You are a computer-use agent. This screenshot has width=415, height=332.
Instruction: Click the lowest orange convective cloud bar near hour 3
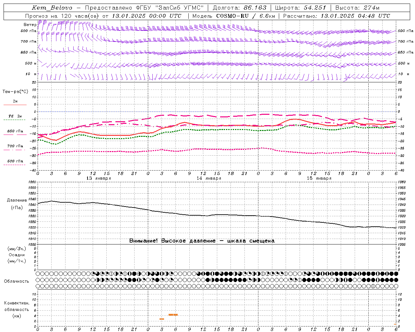(162, 319)
